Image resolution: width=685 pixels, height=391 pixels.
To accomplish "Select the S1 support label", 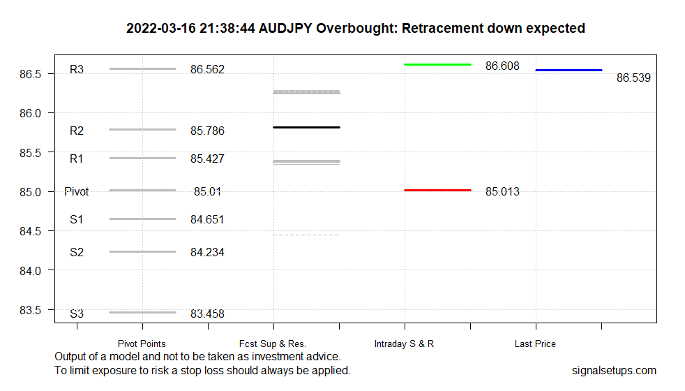I will coord(77,220).
